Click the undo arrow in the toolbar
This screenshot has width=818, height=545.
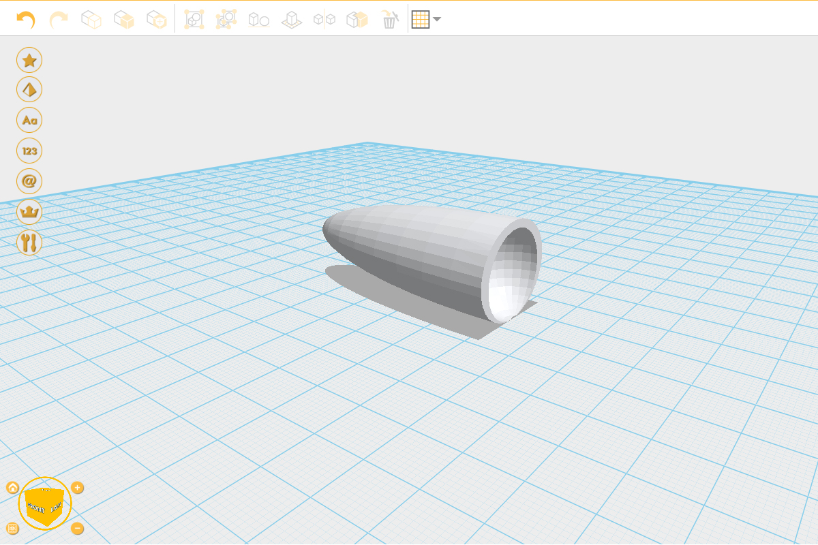tap(26, 20)
